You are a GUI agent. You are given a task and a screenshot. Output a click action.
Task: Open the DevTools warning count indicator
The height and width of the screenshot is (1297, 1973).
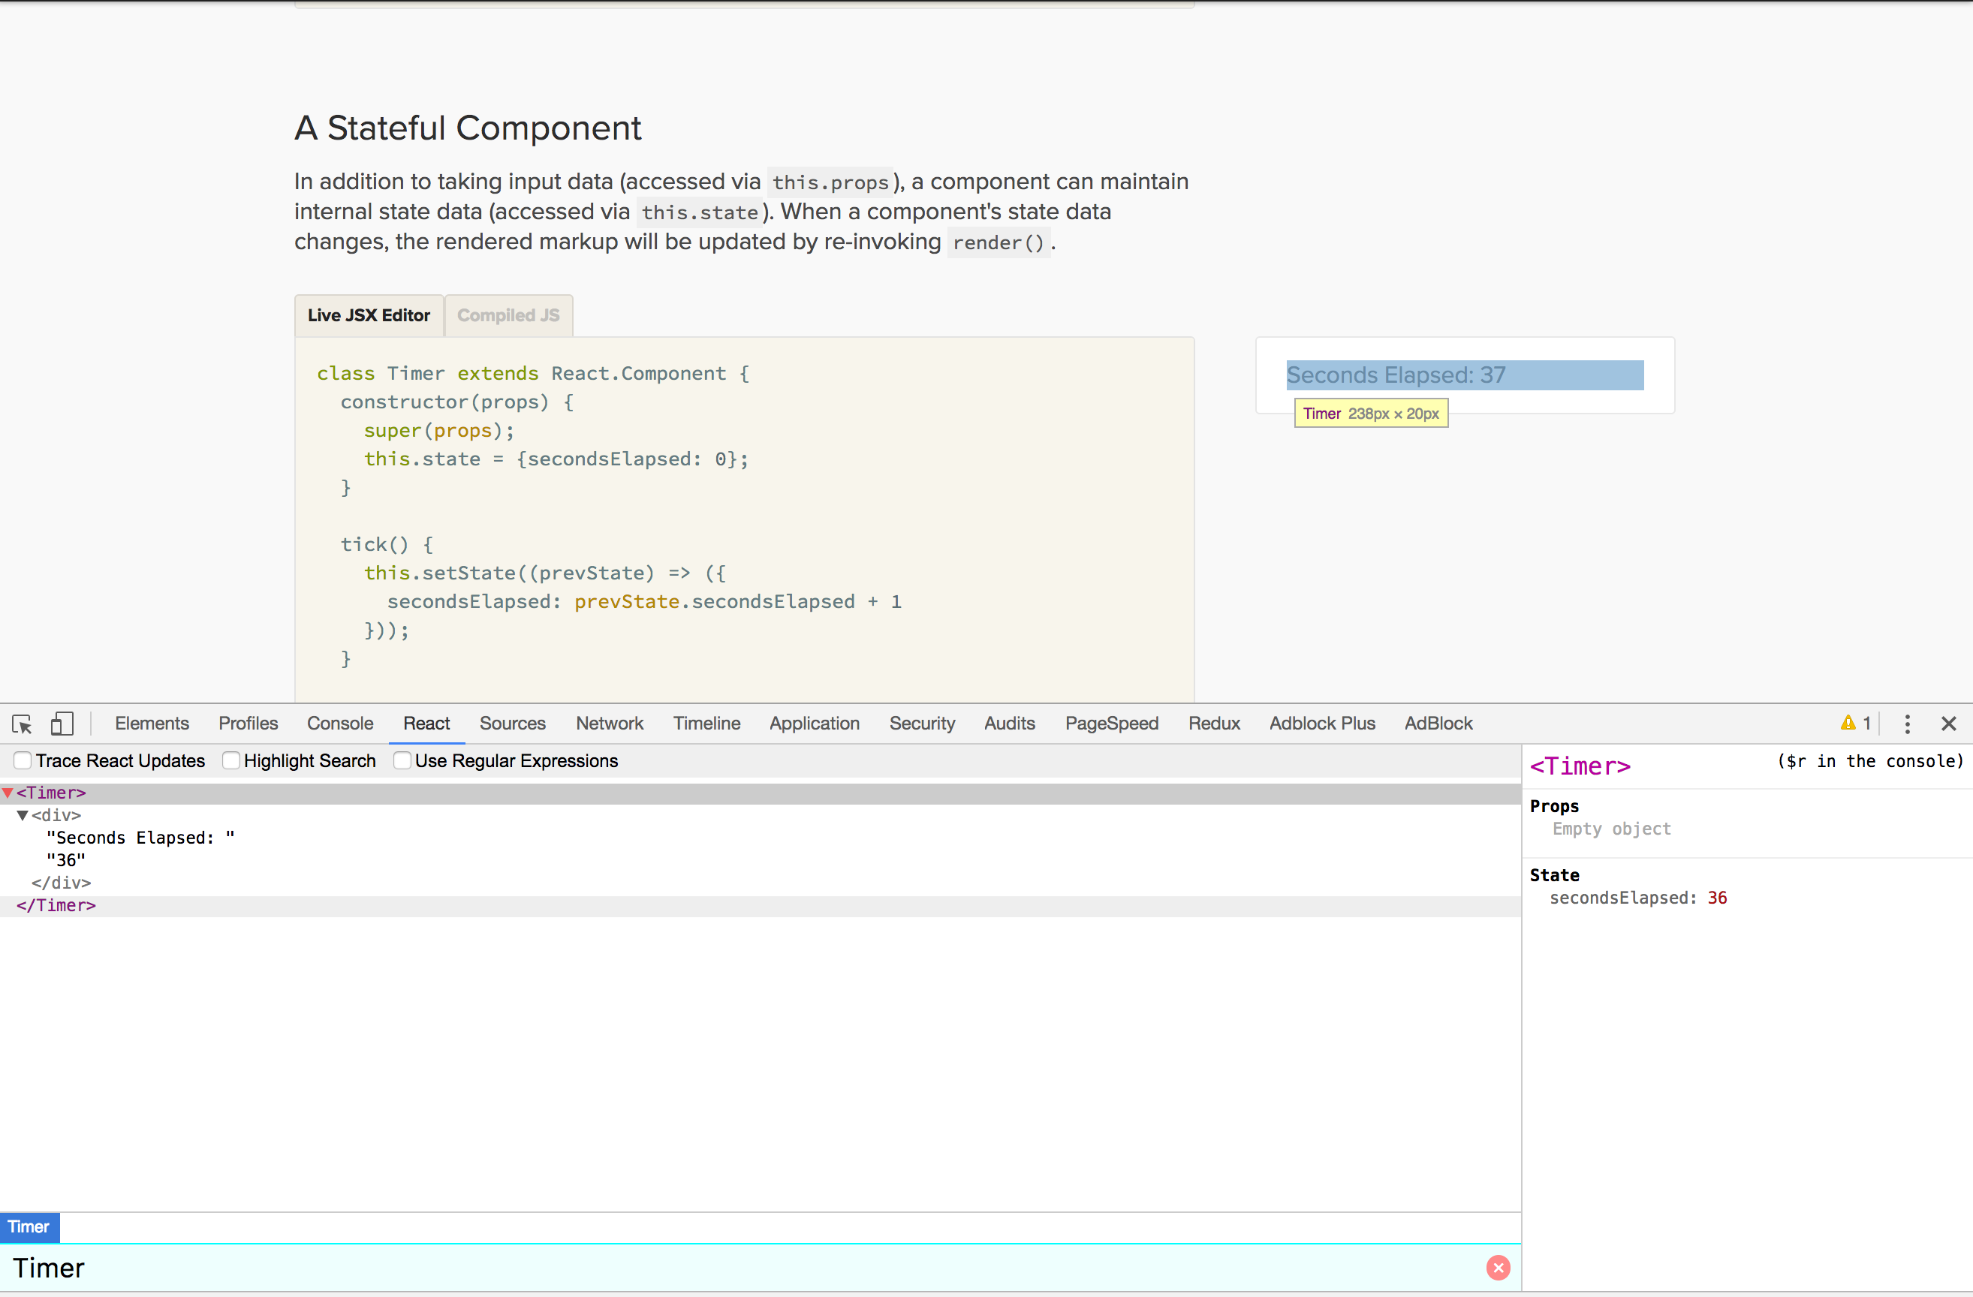pos(1855,724)
